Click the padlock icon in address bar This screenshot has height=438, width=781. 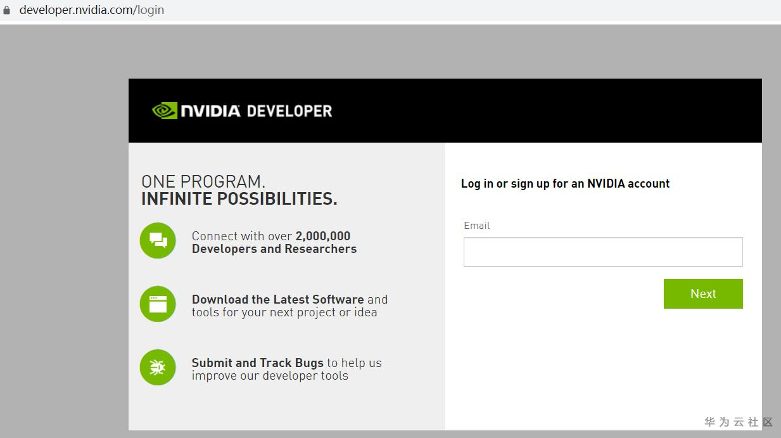click(7, 10)
